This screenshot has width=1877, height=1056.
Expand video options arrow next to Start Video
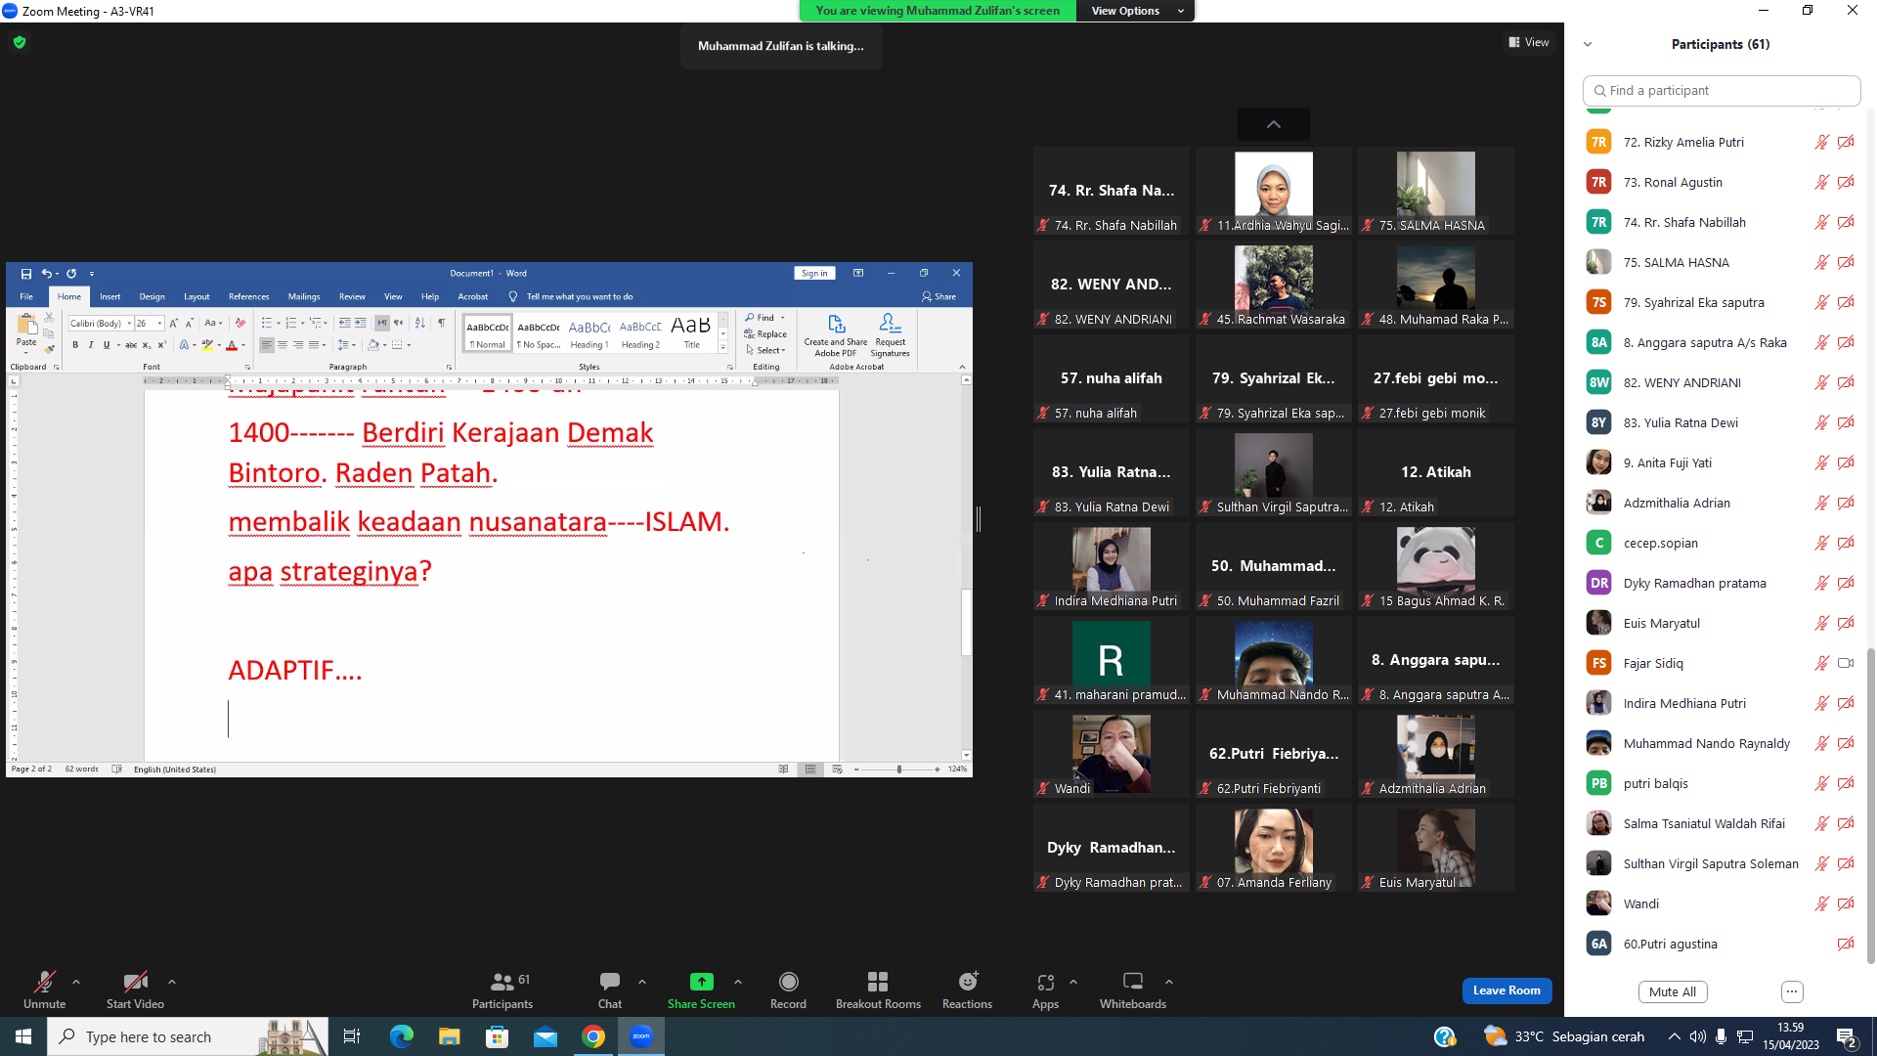point(172,982)
